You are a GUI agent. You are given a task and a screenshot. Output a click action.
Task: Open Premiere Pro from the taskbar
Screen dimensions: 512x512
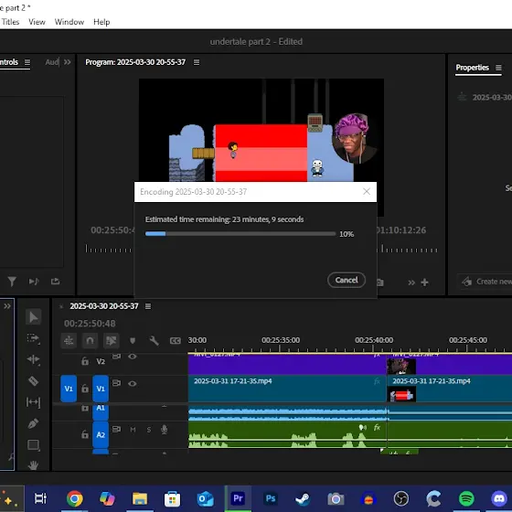pos(238,498)
